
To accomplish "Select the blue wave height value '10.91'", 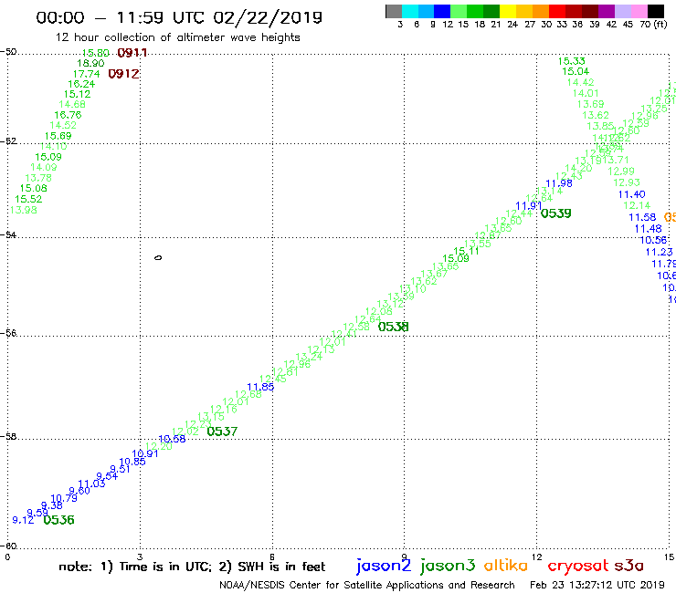I will 145,454.
